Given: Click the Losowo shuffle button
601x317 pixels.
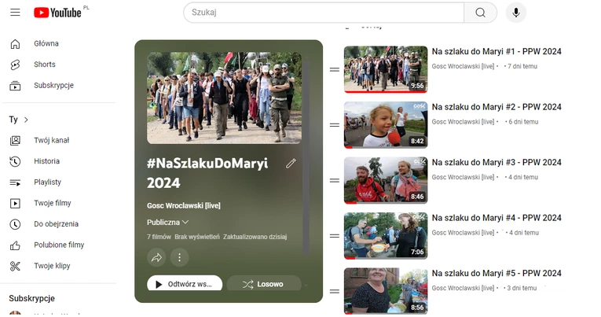Looking at the screenshot, I should 264,284.
